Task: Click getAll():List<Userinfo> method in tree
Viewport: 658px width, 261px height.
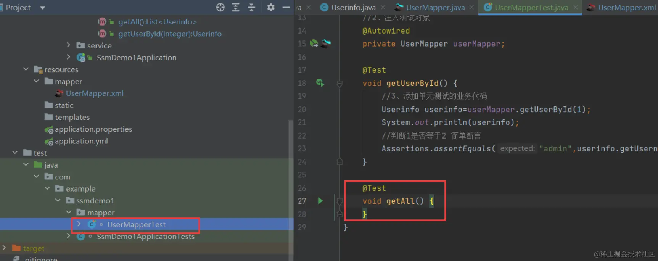Action: pos(158,22)
